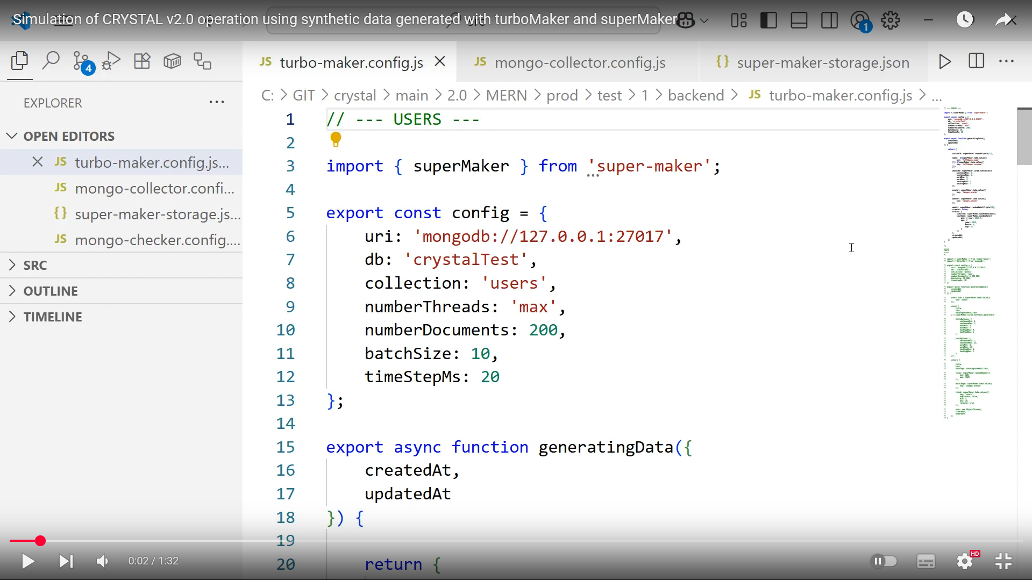Seek on the video progress bar

516,541
